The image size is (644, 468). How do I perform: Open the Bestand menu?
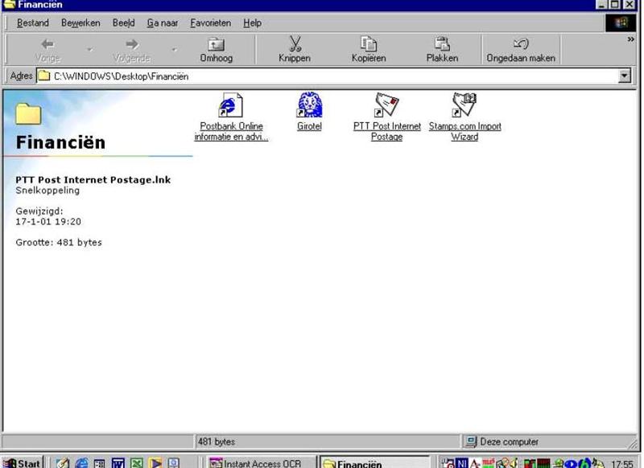32,23
